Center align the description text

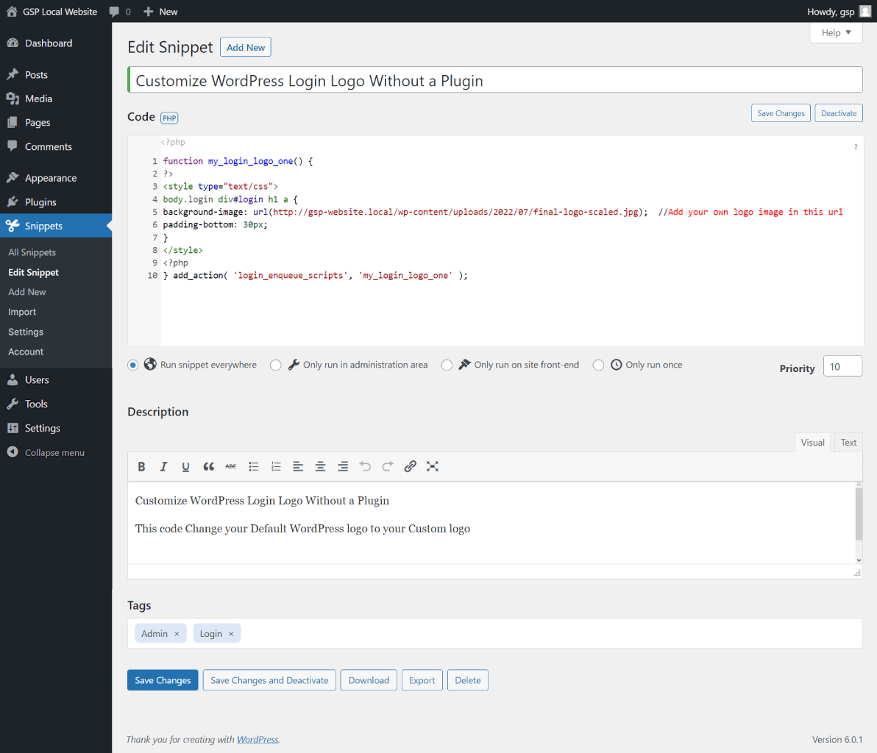point(321,466)
